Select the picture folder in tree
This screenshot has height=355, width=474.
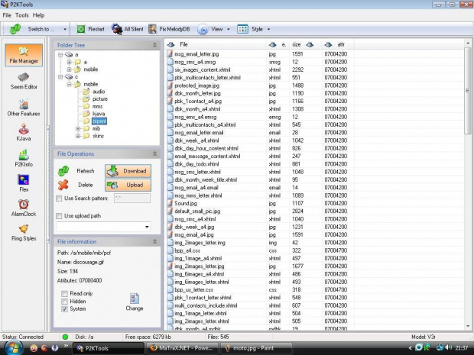tap(99, 98)
